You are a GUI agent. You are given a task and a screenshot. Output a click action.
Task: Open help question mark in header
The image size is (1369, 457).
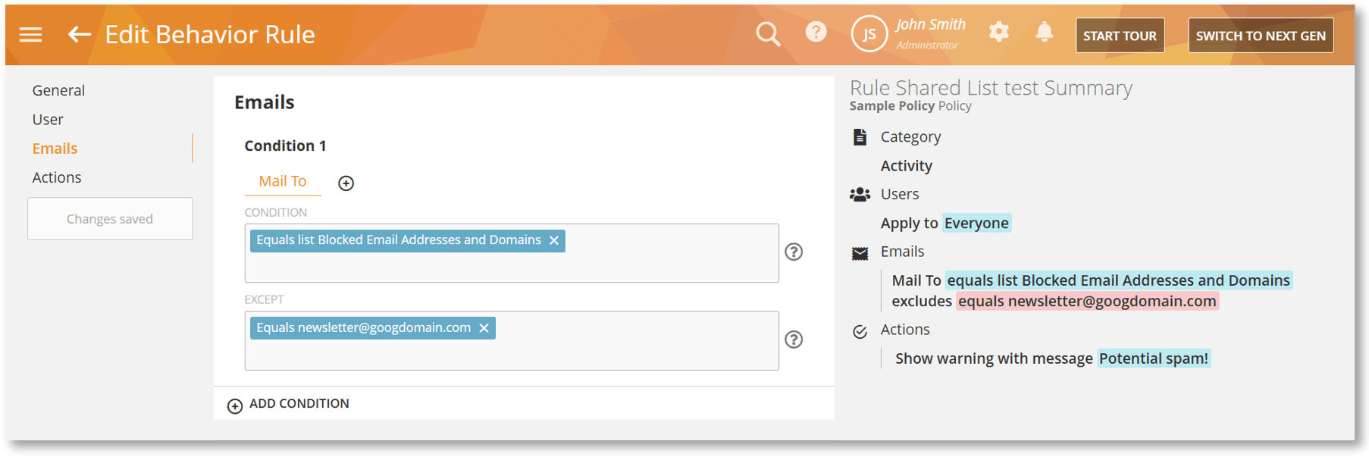tap(816, 33)
